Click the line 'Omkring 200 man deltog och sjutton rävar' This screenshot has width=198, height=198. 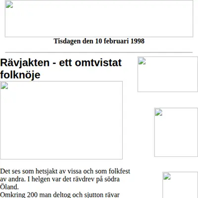[x=60, y=195]
